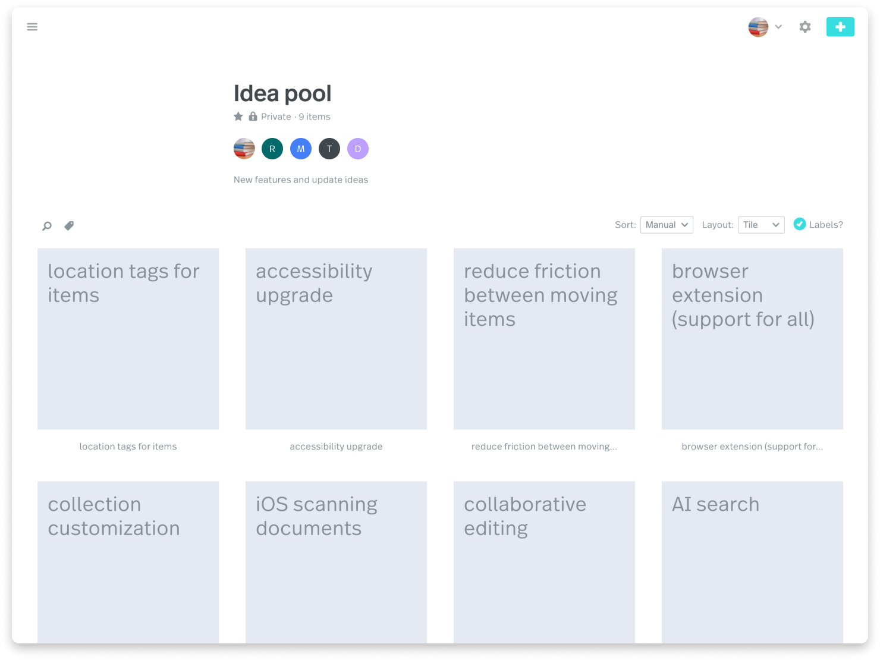Click the "location tags for items" caption link
The height and width of the screenshot is (660, 880).
[128, 447]
